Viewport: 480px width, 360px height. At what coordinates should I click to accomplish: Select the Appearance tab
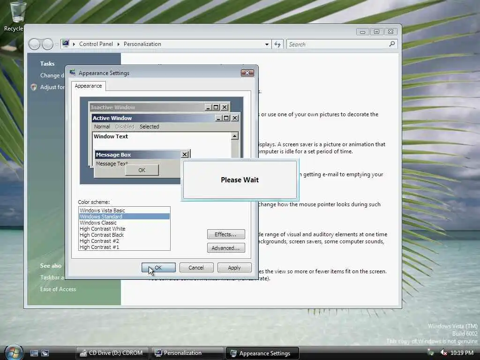click(x=88, y=86)
